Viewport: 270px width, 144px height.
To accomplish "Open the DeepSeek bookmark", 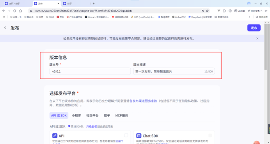I will (x=200, y=17).
